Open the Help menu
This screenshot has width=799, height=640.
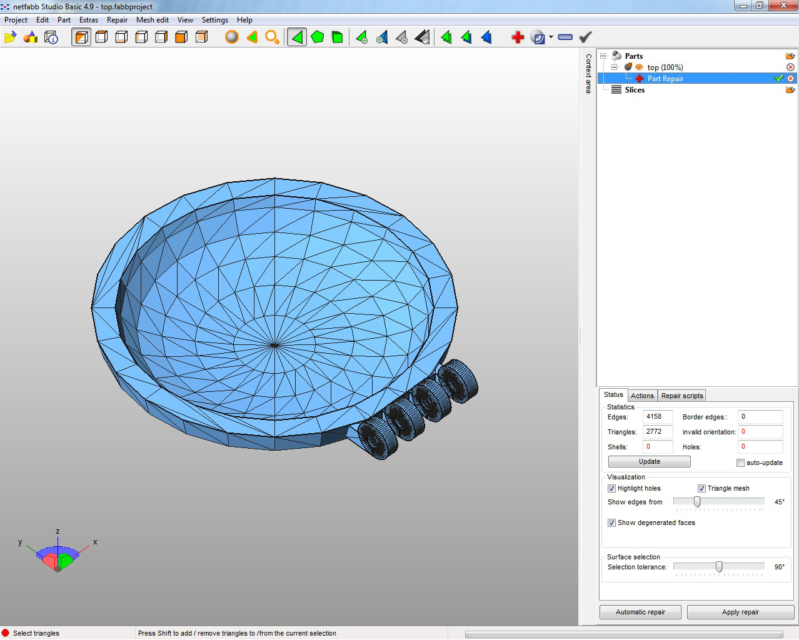click(x=245, y=20)
